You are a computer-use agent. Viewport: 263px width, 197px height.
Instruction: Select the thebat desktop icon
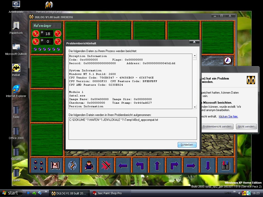click(x=16, y=70)
